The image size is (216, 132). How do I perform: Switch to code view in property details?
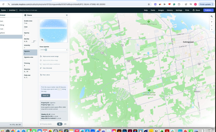tap(65, 124)
